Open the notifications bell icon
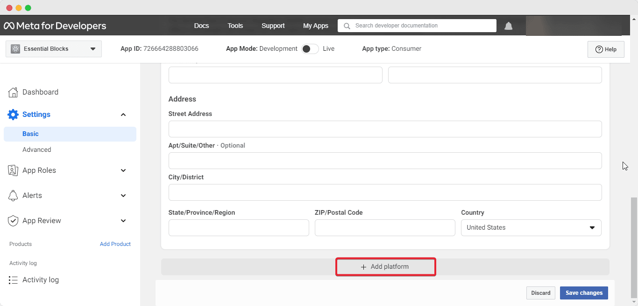The width and height of the screenshot is (638, 306). click(509, 26)
